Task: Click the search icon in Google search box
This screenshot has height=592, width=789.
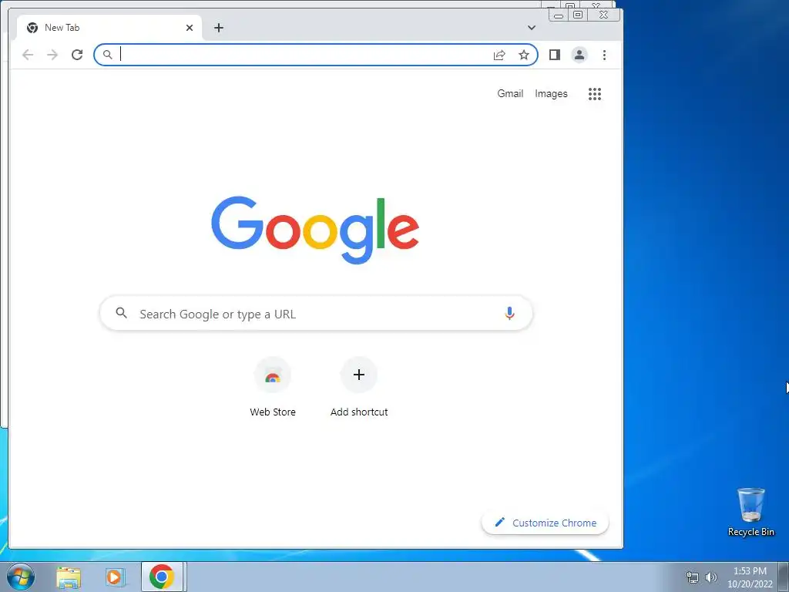Action: (121, 313)
